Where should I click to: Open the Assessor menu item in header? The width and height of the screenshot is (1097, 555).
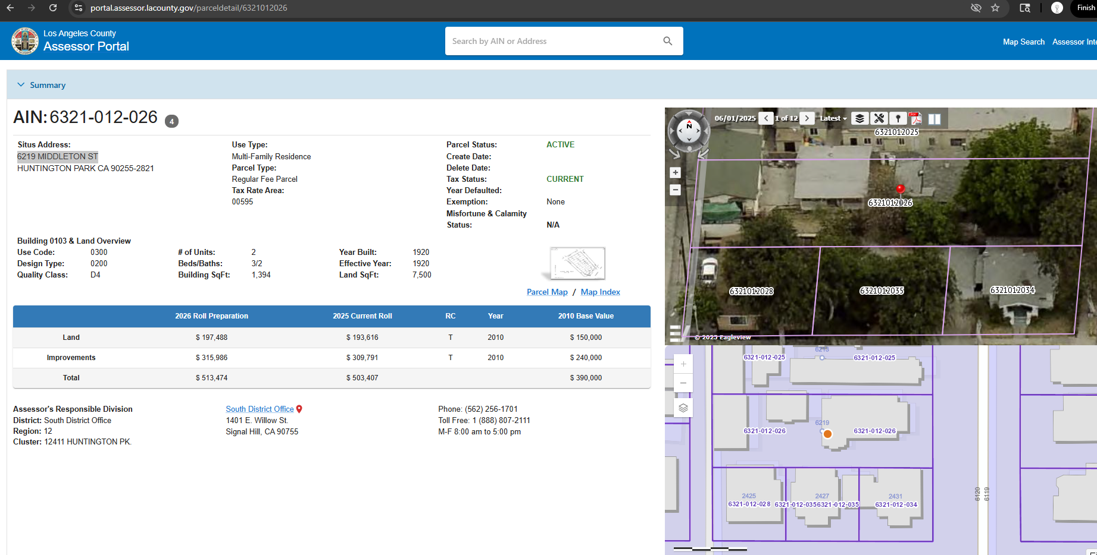(x=1073, y=42)
